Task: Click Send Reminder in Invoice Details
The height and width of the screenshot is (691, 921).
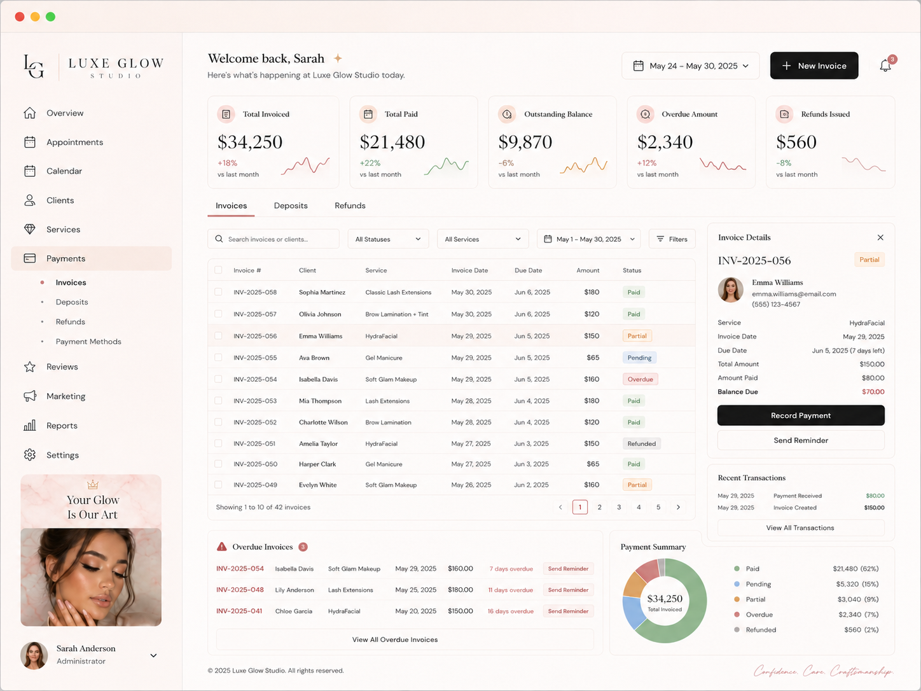Action: click(x=801, y=440)
